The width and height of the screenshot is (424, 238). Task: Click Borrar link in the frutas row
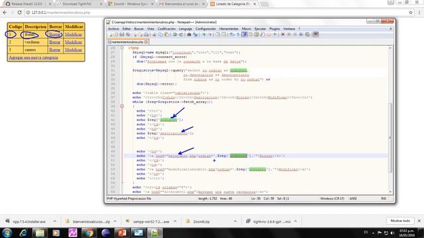[x=54, y=34]
